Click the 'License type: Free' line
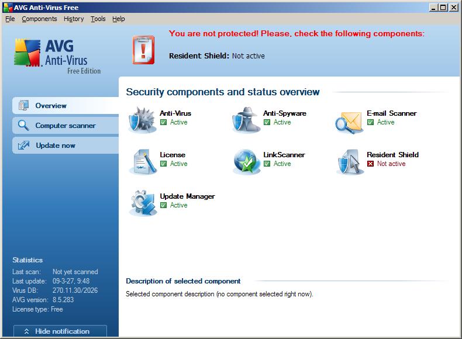 tap(37, 309)
